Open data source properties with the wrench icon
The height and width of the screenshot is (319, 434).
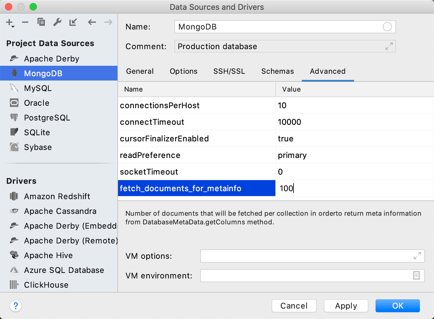[57, 22]
